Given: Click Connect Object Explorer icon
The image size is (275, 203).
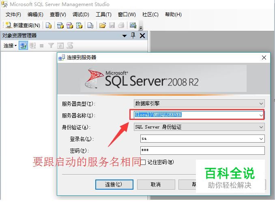Looking at the screenshot, I should [24, 46].
